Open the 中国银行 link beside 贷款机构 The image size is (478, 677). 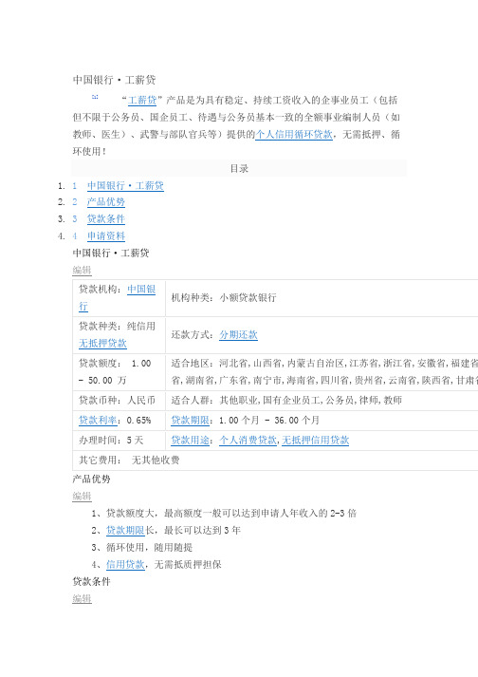click(118, 297)
